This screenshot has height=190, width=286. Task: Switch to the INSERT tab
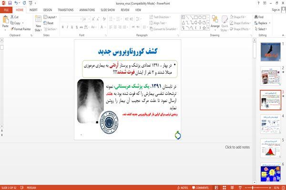pyautogui.click(x=33, y=10)
